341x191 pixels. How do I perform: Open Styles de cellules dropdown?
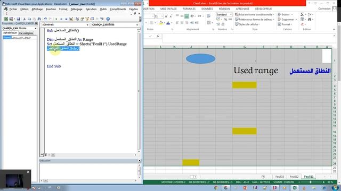point(247,24)
